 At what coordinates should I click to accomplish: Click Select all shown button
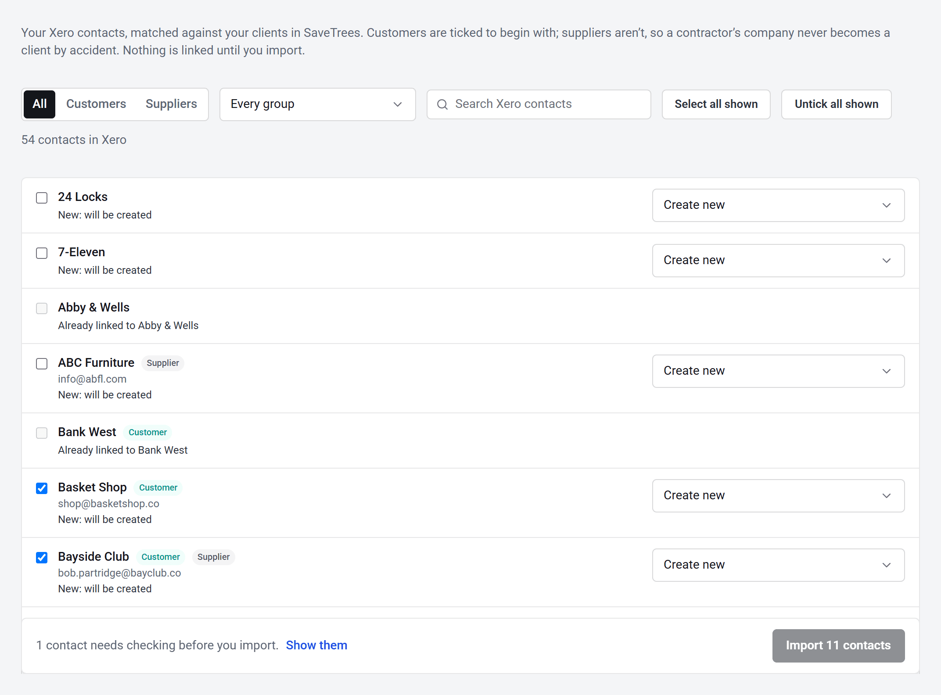point(716,104)
